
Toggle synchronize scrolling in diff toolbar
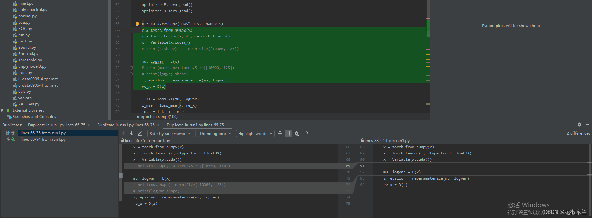tap(288, 133)
